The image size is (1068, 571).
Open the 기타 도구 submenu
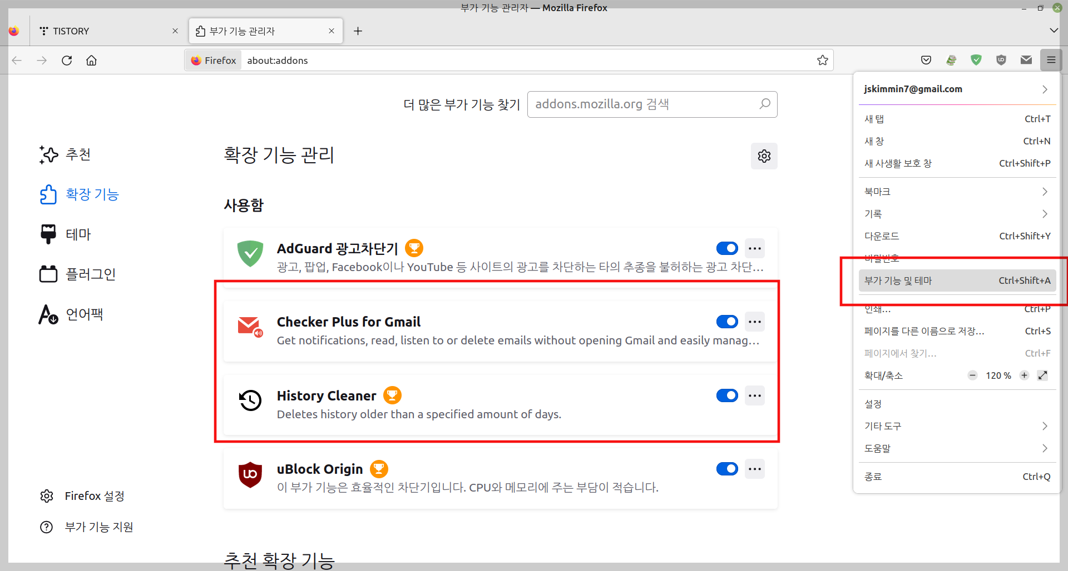coord(956,426)
